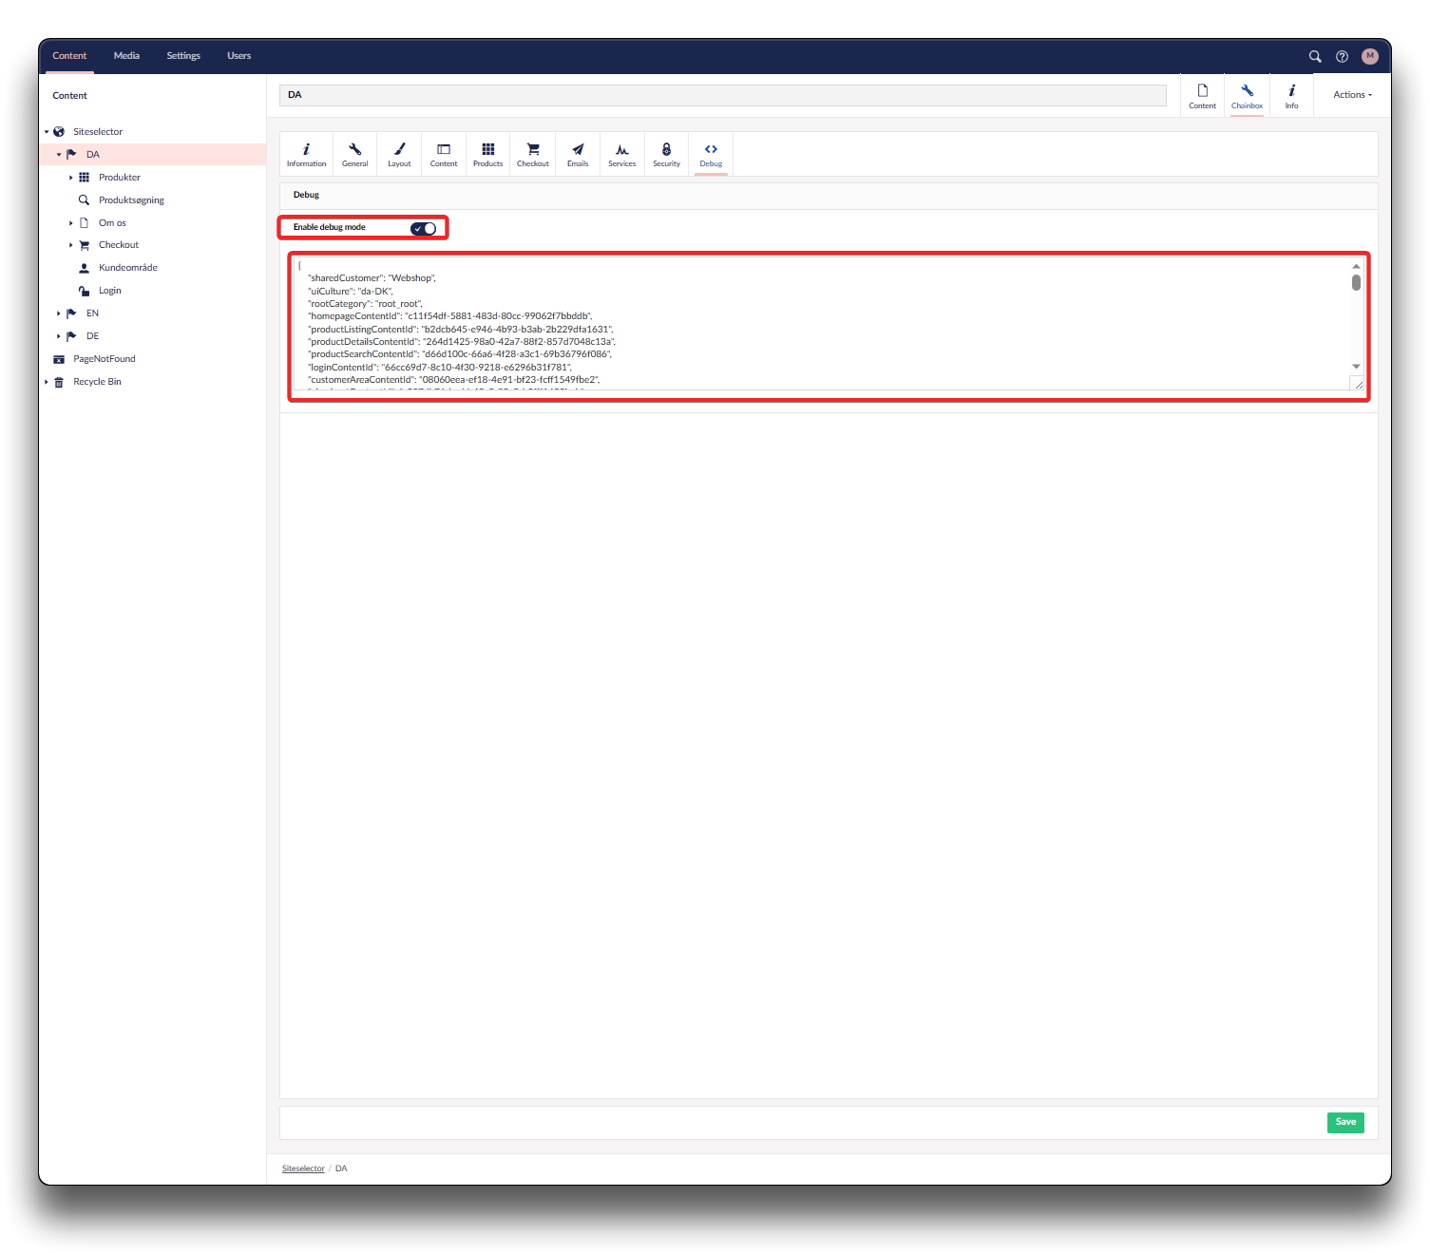Go to the Settings section
Image resolution: width=1430 pixels, height=1254 pixels.
183,56
